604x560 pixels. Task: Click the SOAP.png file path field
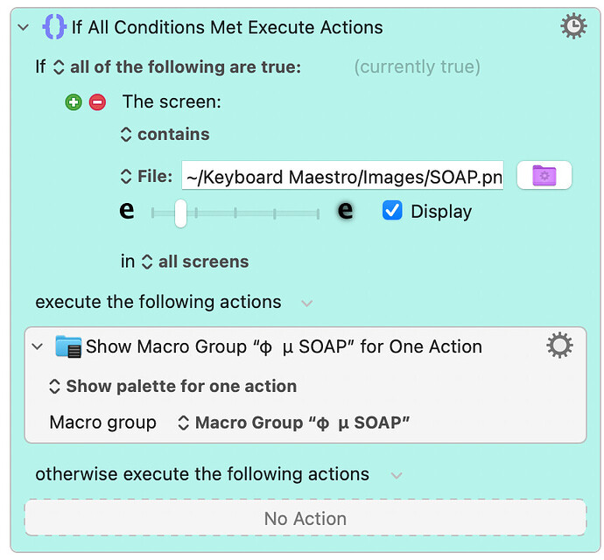pos(342,176)
